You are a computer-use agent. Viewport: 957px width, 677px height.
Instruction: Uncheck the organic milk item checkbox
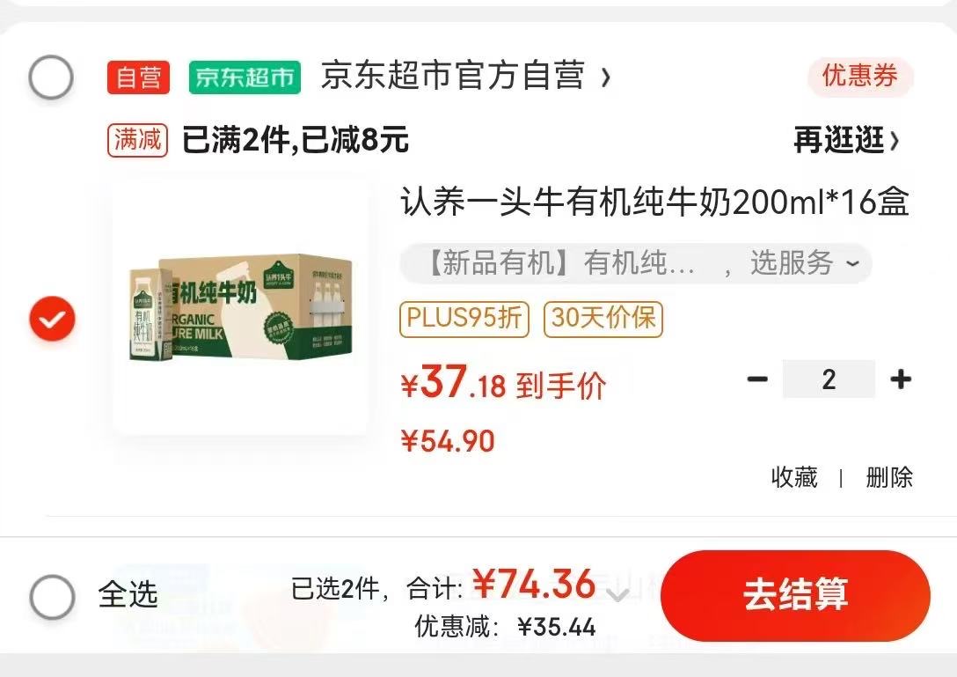coord(53,319)
